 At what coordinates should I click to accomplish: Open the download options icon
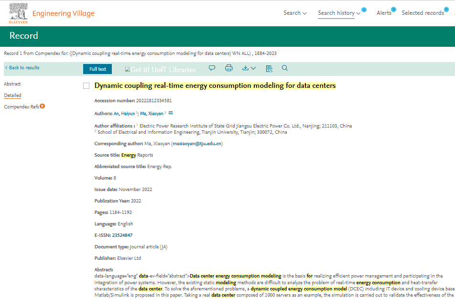(x=246, y=68)
